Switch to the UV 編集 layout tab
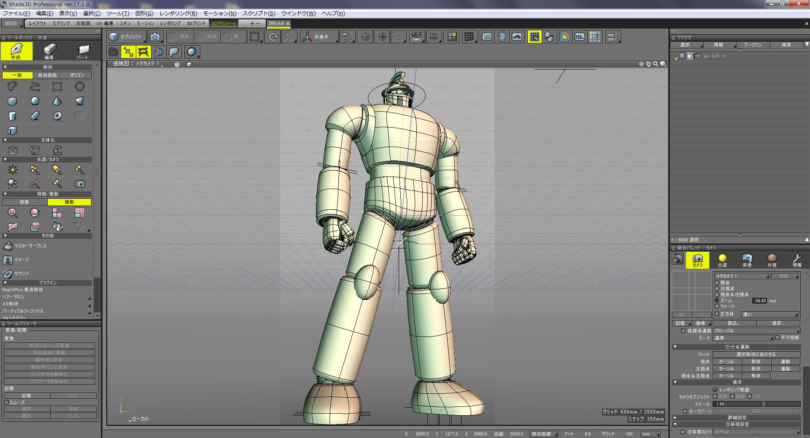This screenshot has height=438, width=810. [105, 23]
